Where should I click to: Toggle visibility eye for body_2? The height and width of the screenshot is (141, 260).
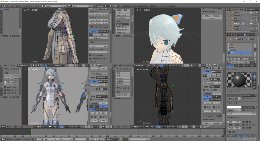[251, 21]
